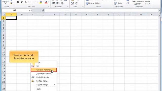The height and width of the screenshot is (91, 162).
Task: Click the fx insert function button
Action: click(43, 10)
